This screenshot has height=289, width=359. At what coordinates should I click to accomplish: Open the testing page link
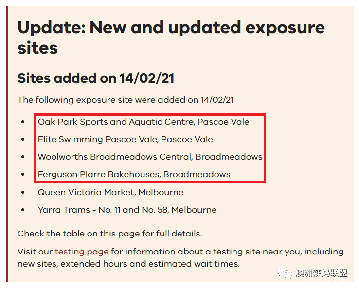click(x=82, y=252)
